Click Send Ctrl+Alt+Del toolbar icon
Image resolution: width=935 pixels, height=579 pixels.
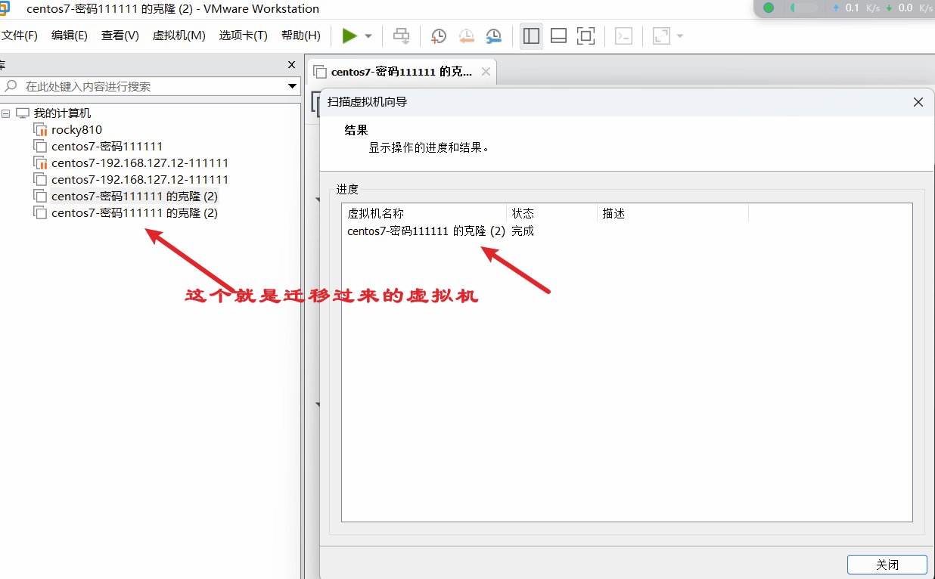(402, 36)
